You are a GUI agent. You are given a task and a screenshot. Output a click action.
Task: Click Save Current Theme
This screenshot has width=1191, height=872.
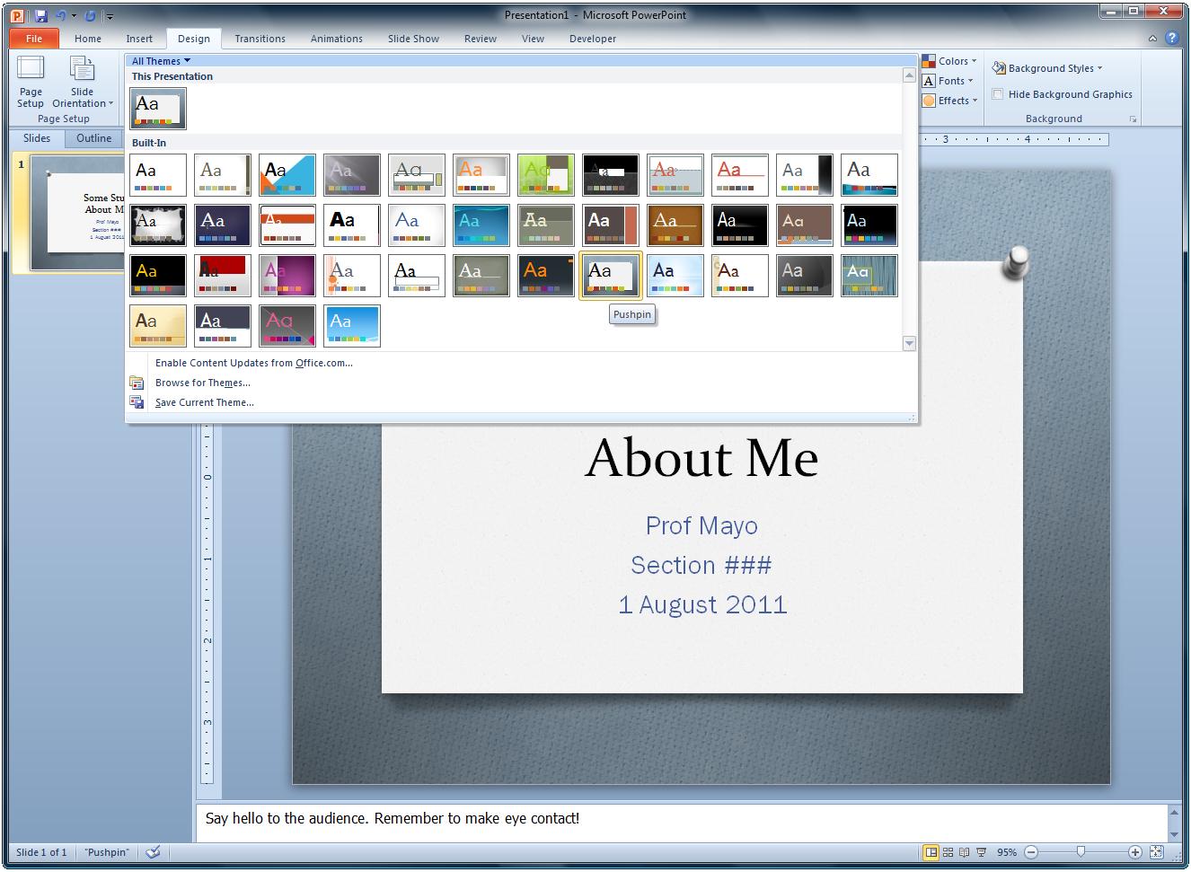tap(204, 401)
